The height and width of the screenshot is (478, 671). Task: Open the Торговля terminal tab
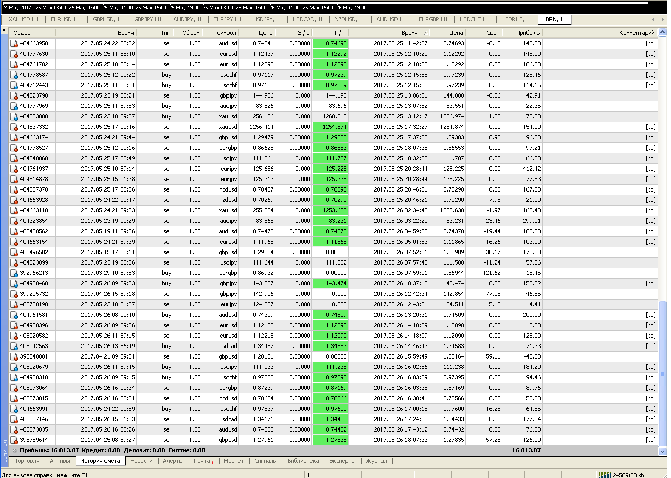click(x=27, y=461)
